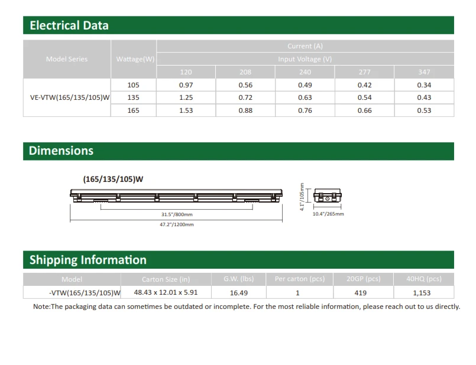Select the 347 input voltage column header
The width and height of the screenshot is (476, 365).
pos(424,72)
